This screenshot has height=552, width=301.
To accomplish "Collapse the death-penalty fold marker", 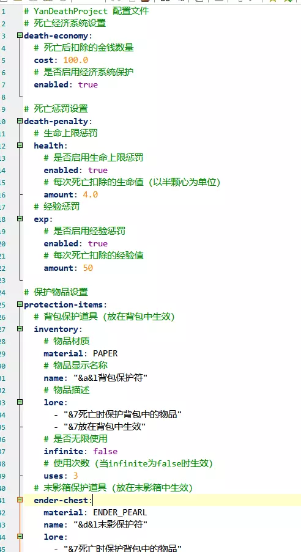I will click(x=20, y=121).
